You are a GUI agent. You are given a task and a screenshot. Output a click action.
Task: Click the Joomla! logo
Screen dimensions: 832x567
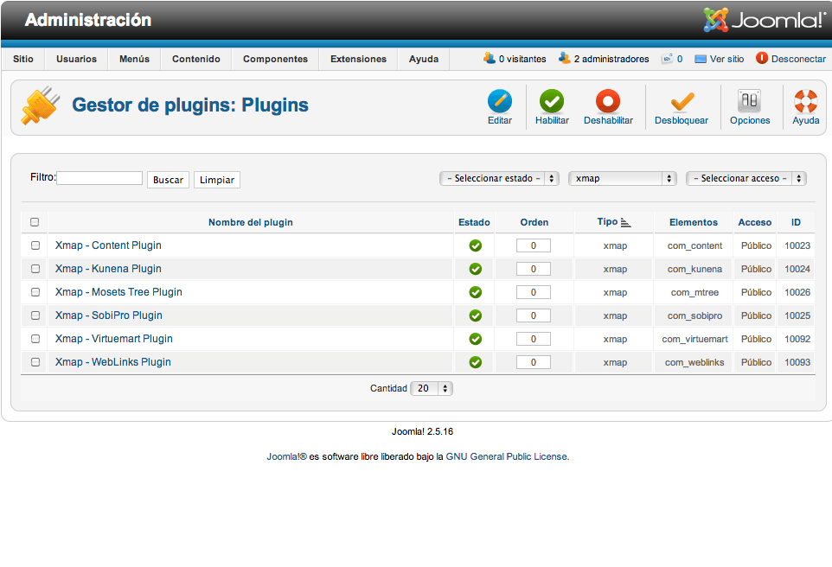(765, 20)
